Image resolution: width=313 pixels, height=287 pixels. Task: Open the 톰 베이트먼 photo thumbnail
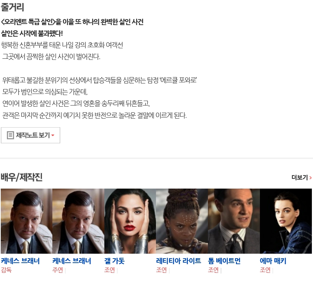click(234, 221)
